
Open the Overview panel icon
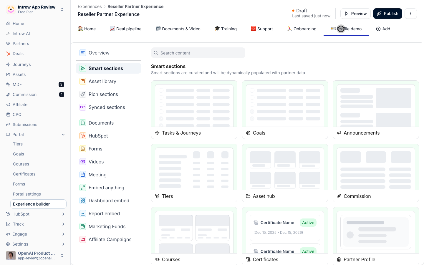(x=83, y=53)
